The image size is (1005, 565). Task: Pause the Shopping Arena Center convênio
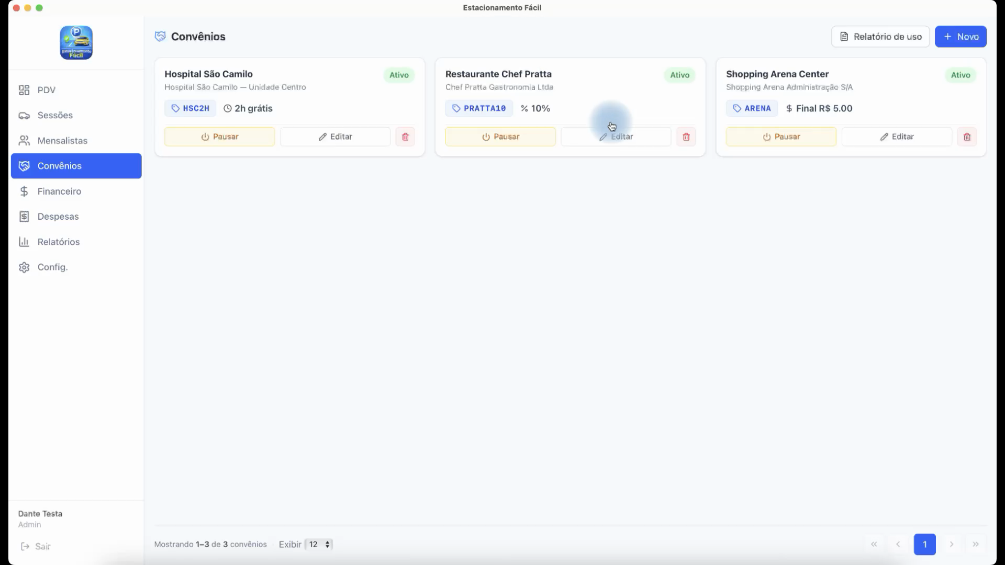pyautogui.click(x=781, y=137)
